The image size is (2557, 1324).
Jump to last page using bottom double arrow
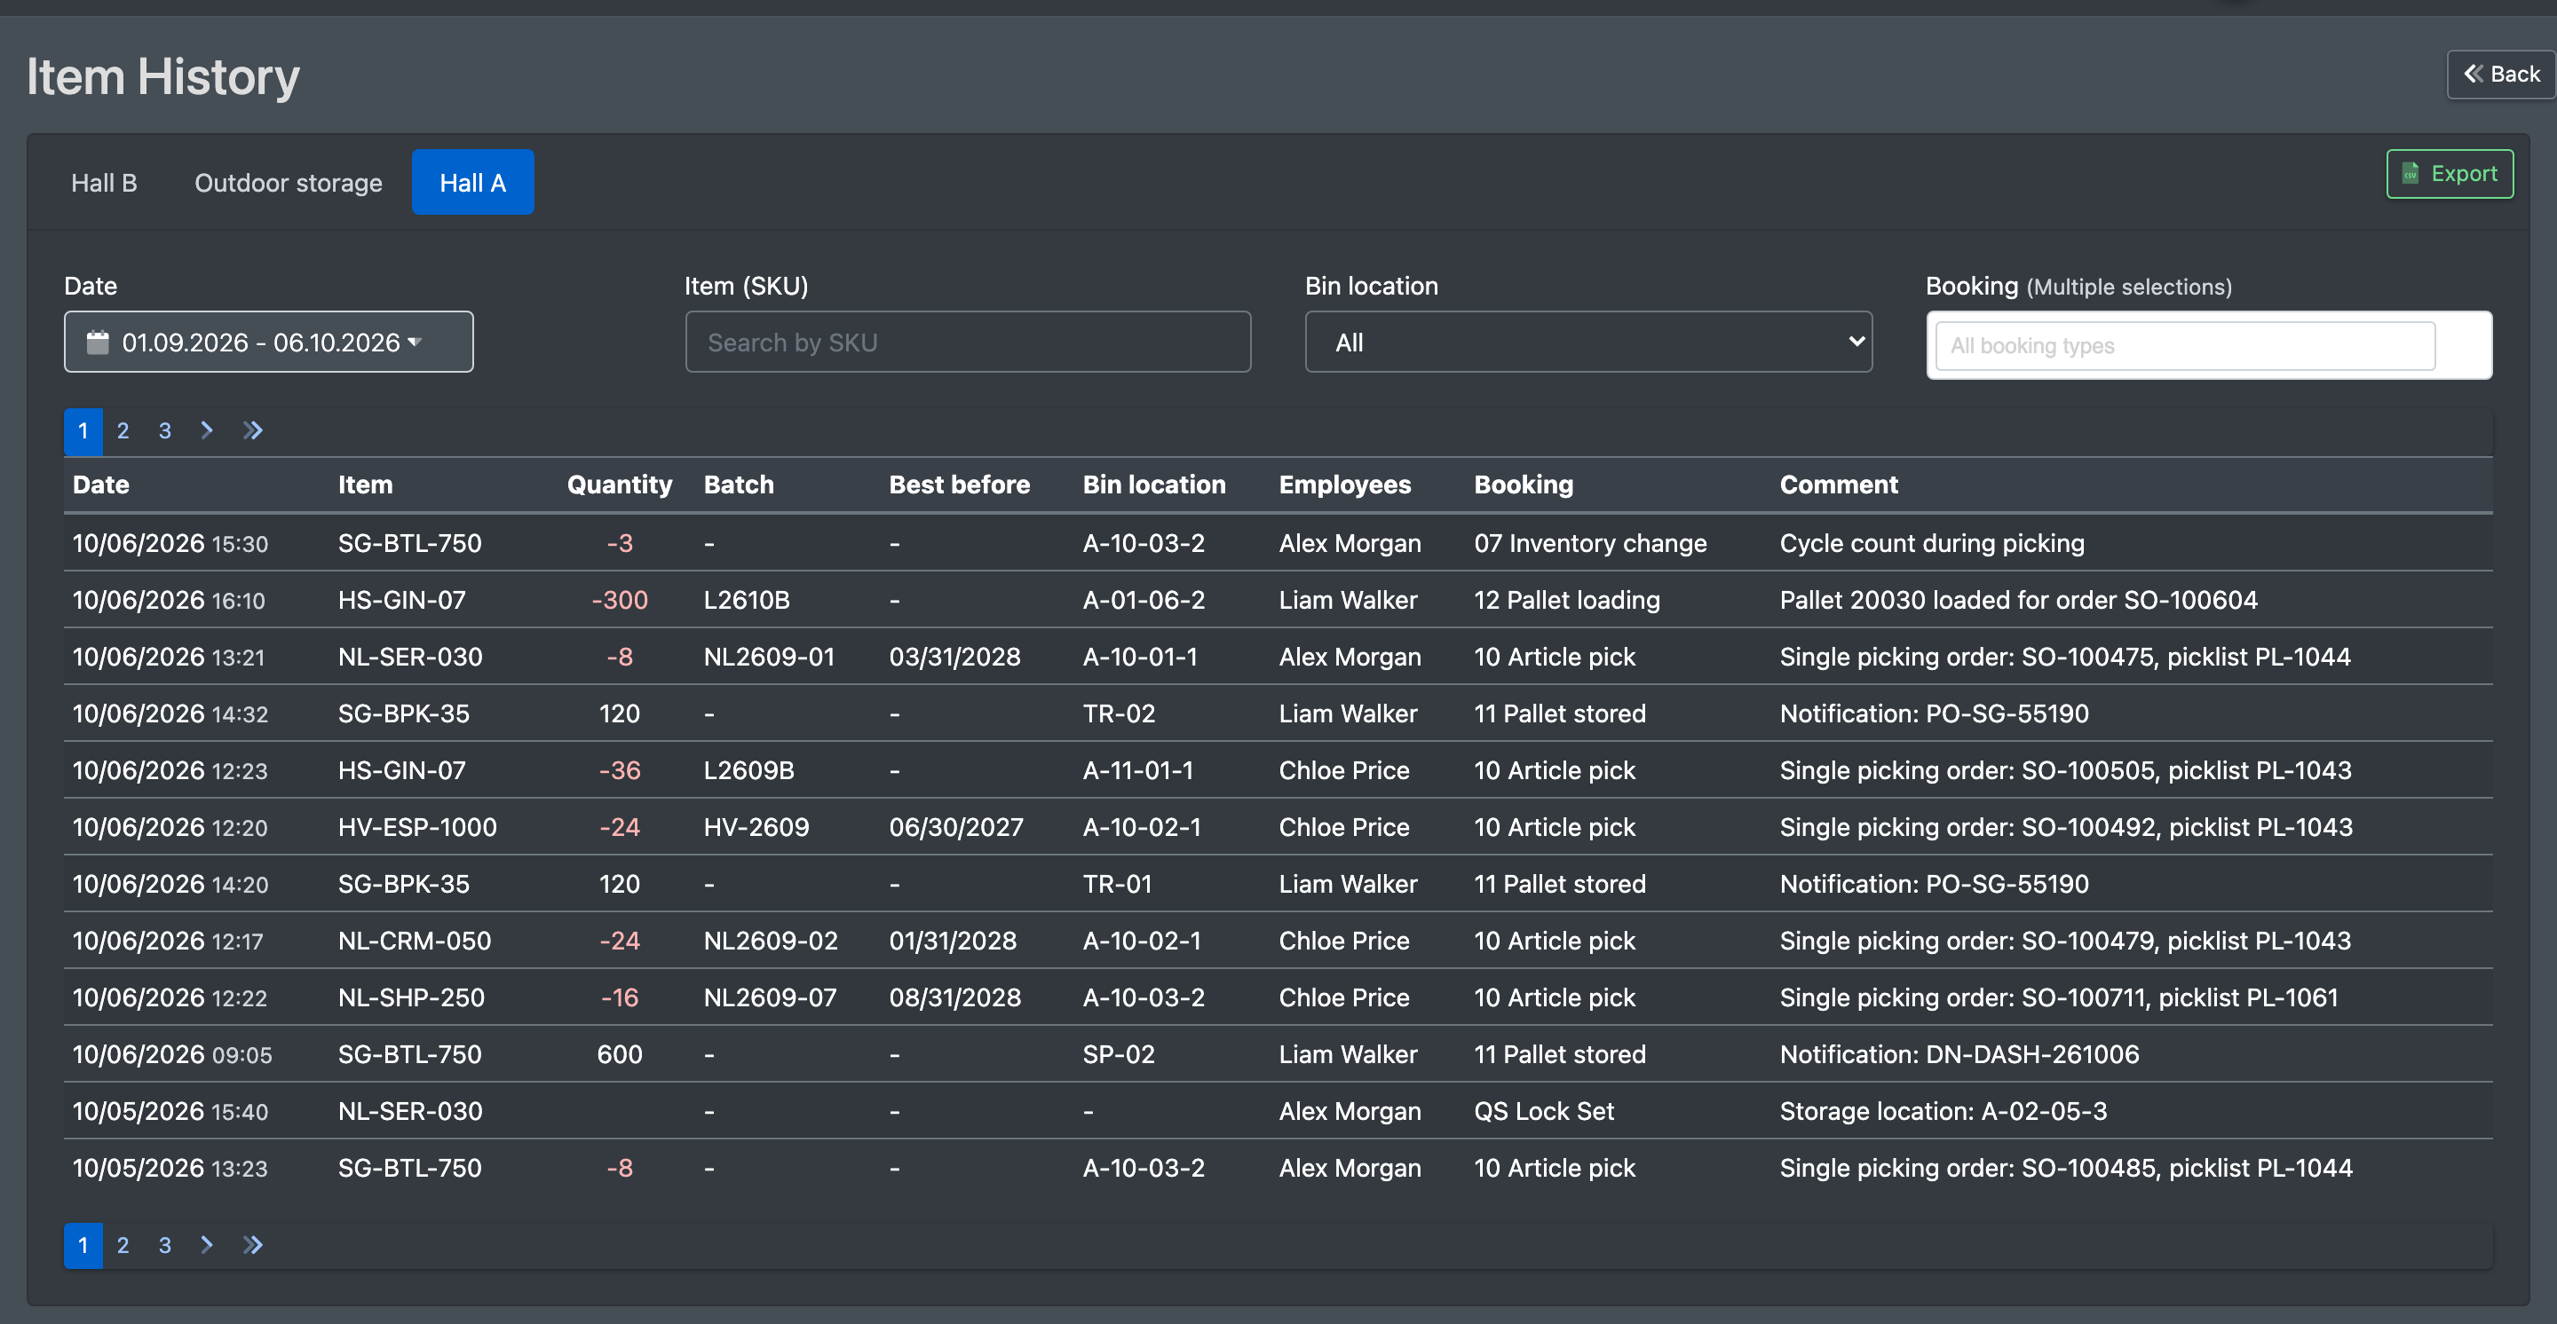(253, 1245)
